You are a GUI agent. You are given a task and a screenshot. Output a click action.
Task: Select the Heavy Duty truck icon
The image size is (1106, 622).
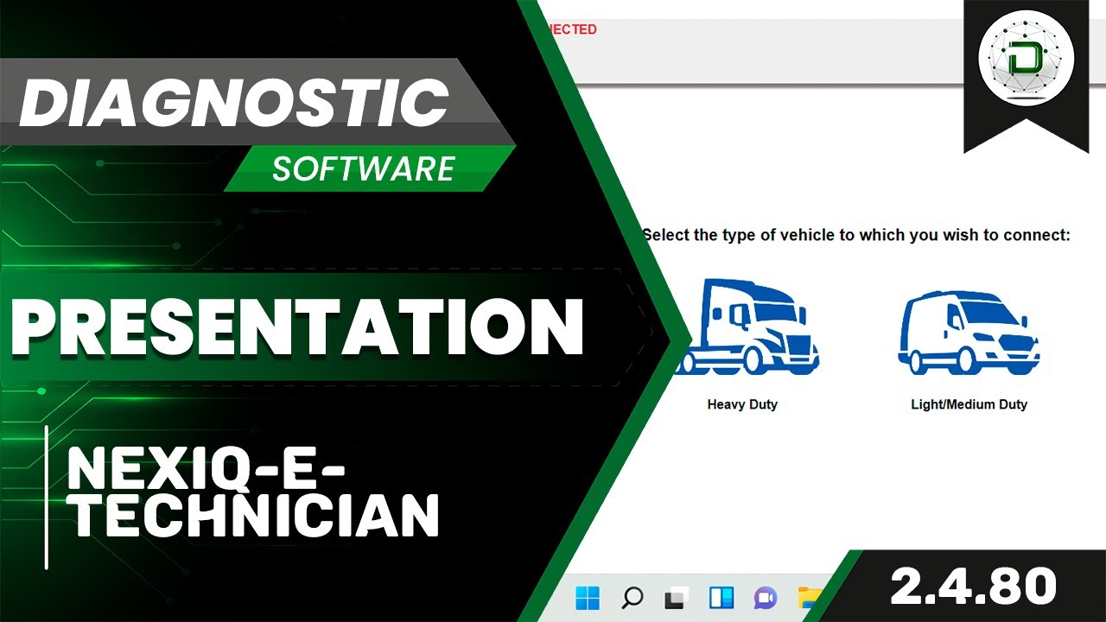point(748,327)
